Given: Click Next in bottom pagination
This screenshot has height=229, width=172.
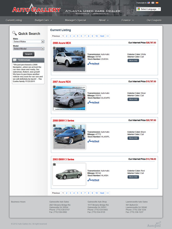Looking at the screenshot, I should pos(102,193).
